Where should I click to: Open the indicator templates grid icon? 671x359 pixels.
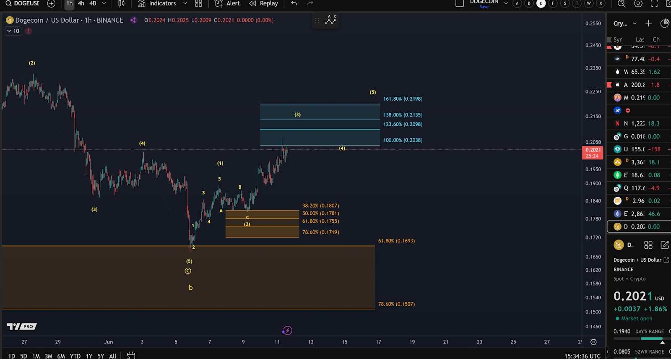click(x=198, y=3)
